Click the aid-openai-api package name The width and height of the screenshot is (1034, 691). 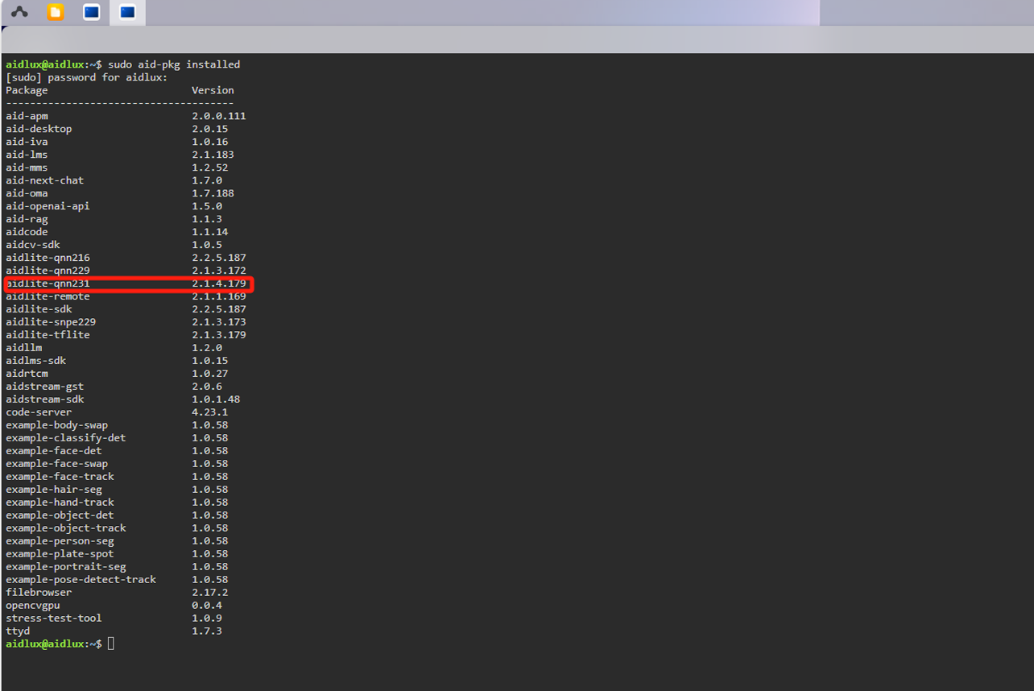click(48, 206)
